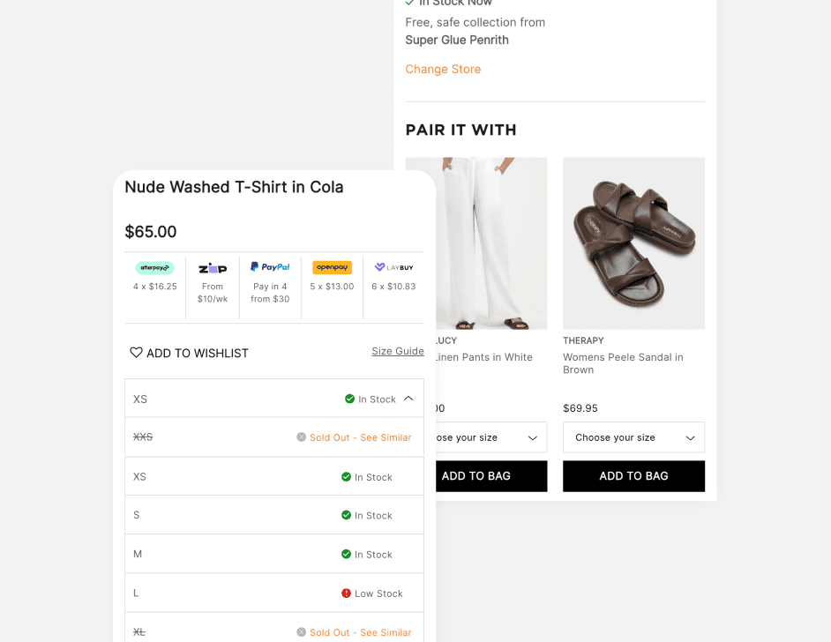Click the Afterpay payment logo
The width and height of the screenshot is (831, 642).
pos(154,267)
